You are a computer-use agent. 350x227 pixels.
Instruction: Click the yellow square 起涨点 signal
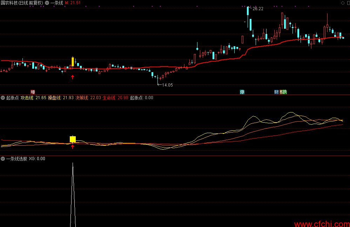[x=73, y=139]
